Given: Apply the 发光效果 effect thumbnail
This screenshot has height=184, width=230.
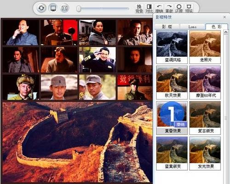Looking at the screenshot, I should (205, 150).
